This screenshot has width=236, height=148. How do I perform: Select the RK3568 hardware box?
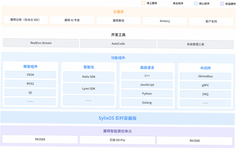tap(40, 139)
